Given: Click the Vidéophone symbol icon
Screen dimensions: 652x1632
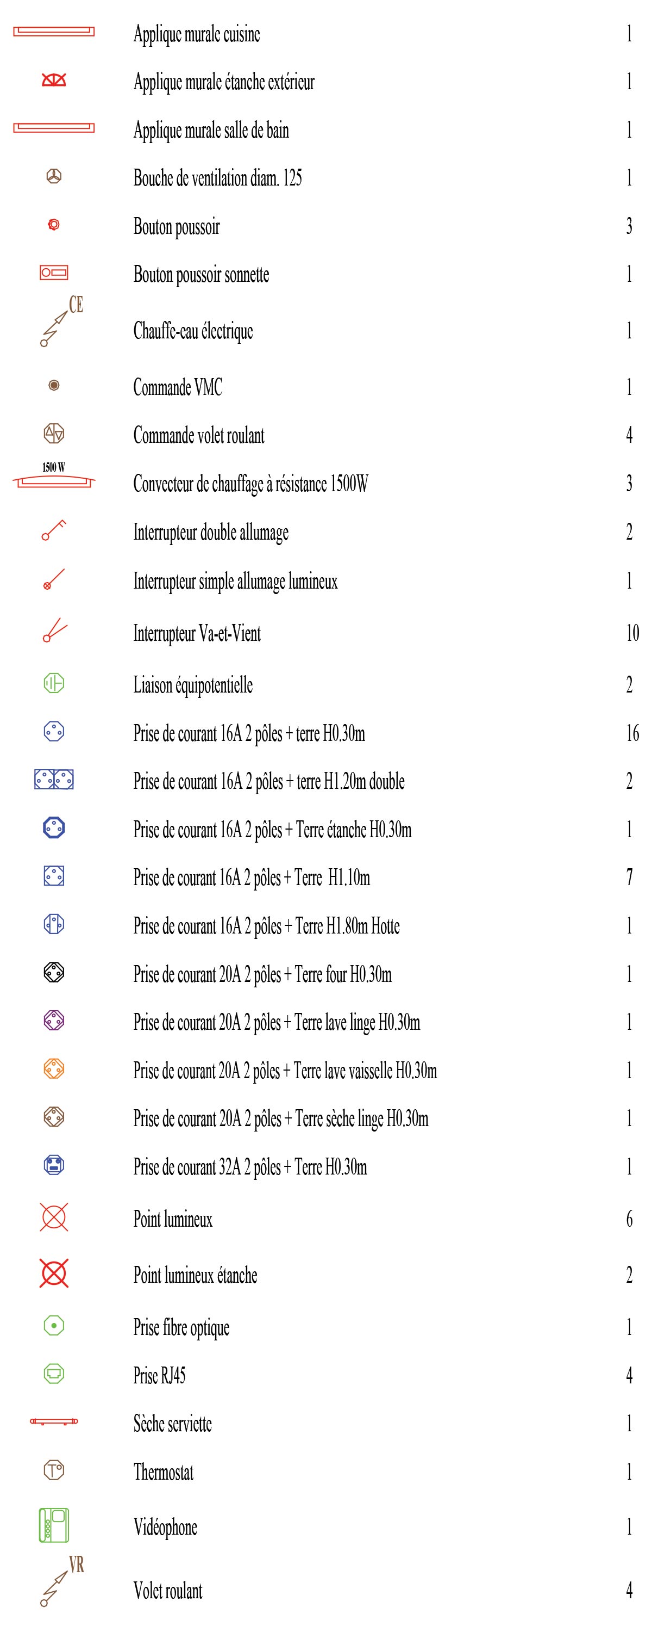Looking at the screenshot, I should (54, 1525).
